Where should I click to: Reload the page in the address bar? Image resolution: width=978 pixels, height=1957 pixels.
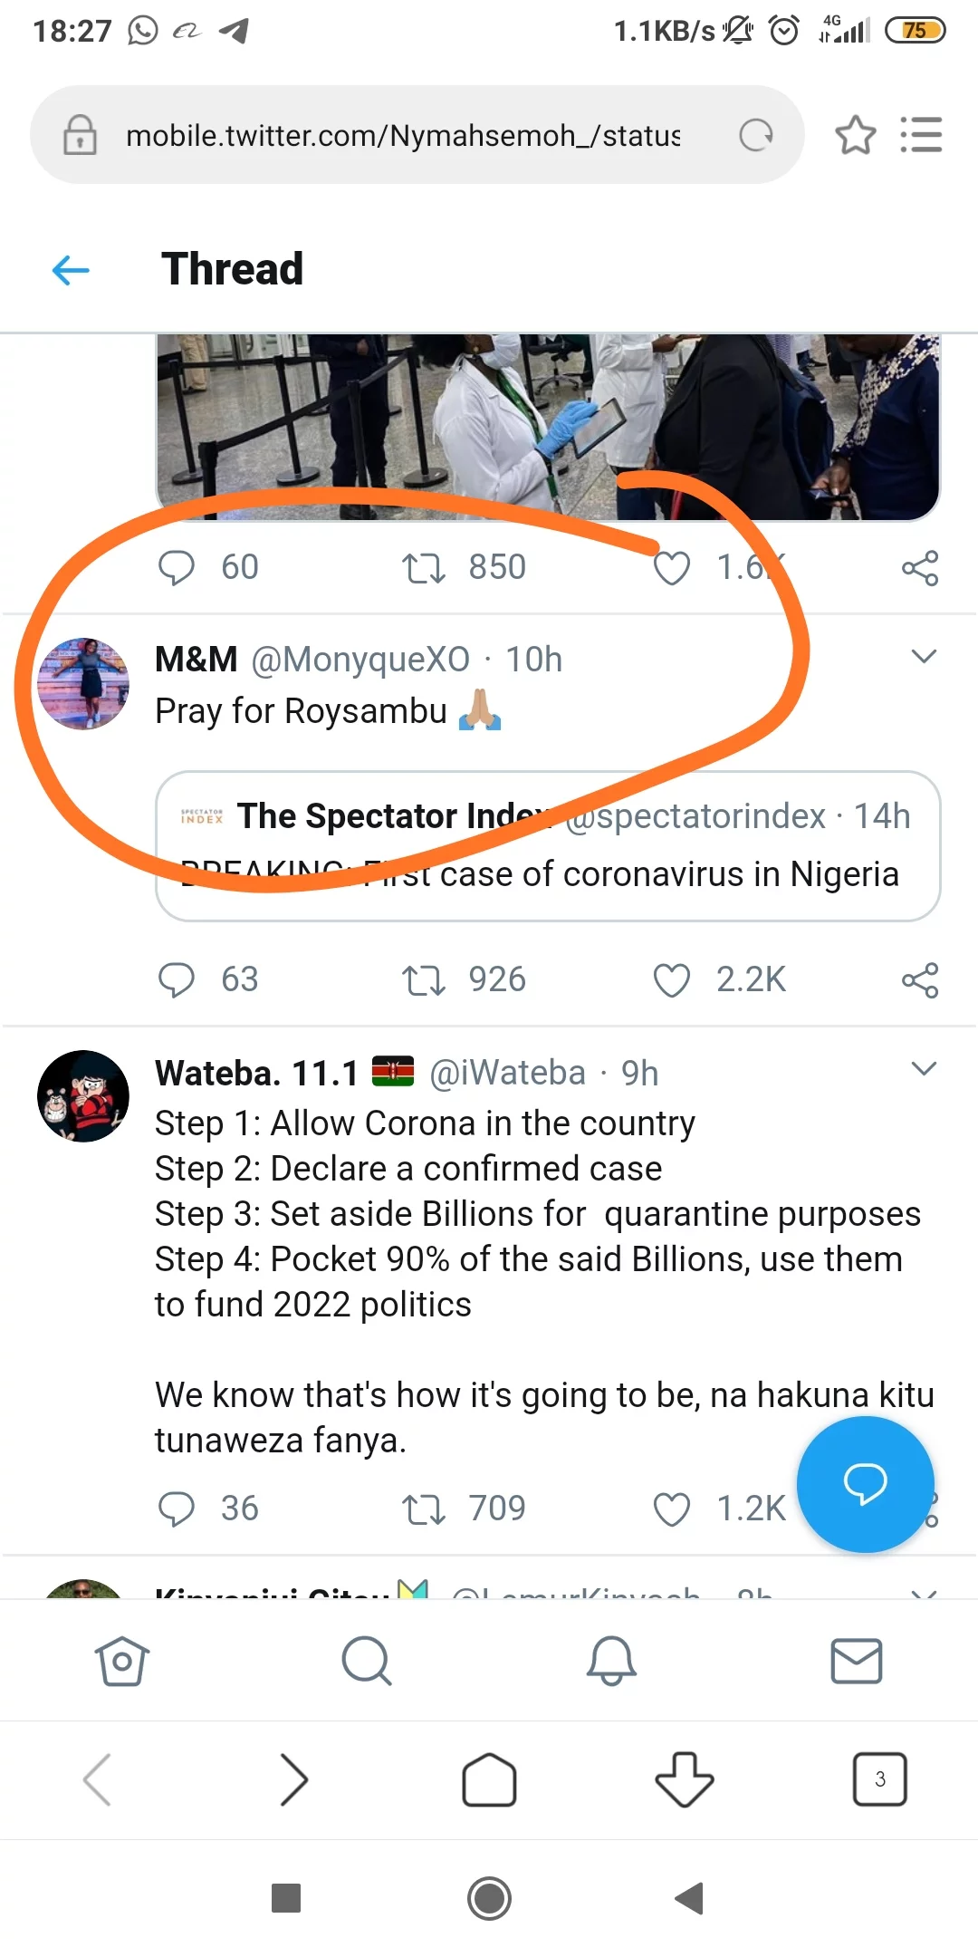click(756, 136)
